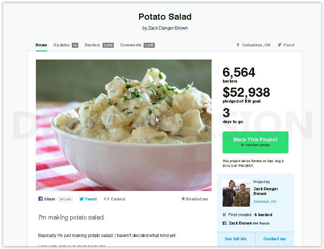Click the Embed code brackets icon

(107, 199)
